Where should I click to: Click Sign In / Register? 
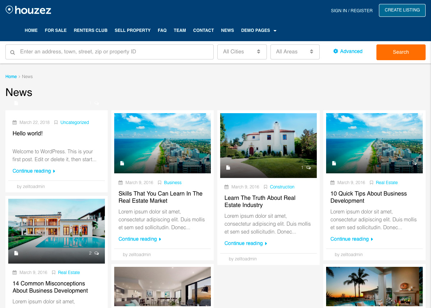tap(352, 11)
